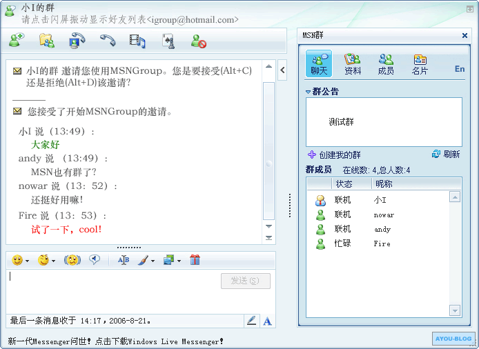Click the member list scroll down arrow
479x349 pixels.
tap(455, 311)
